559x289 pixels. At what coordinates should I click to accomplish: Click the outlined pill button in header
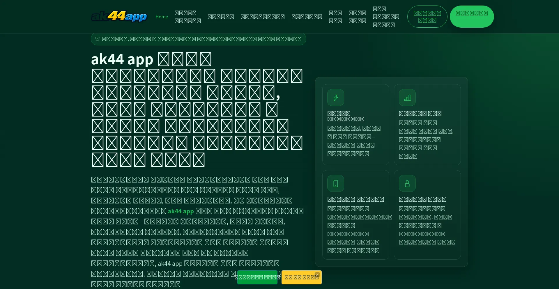click(427, 17)
